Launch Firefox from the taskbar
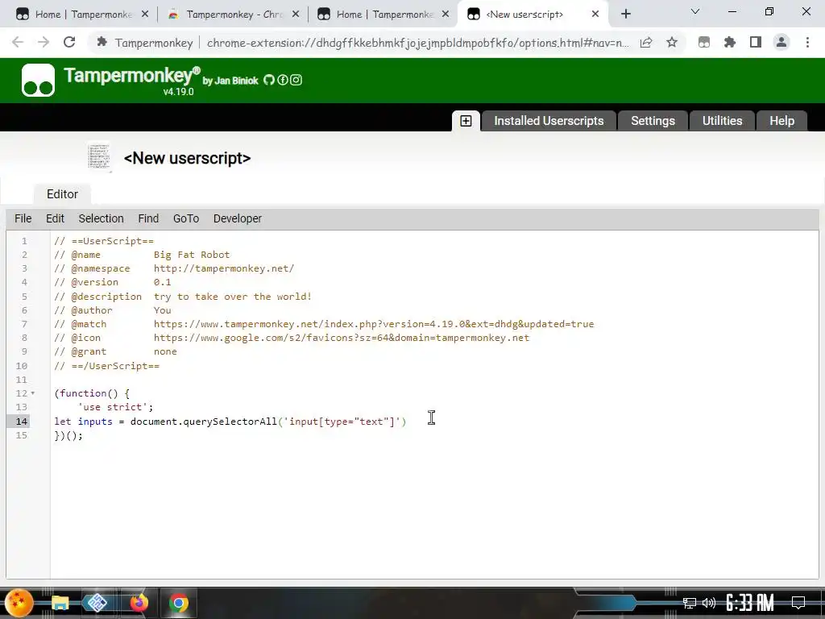Screen dimensions: 825x619 139,603
